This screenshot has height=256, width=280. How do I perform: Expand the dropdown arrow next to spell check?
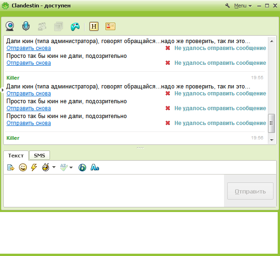pyautogui.click(x=71, y=168)
